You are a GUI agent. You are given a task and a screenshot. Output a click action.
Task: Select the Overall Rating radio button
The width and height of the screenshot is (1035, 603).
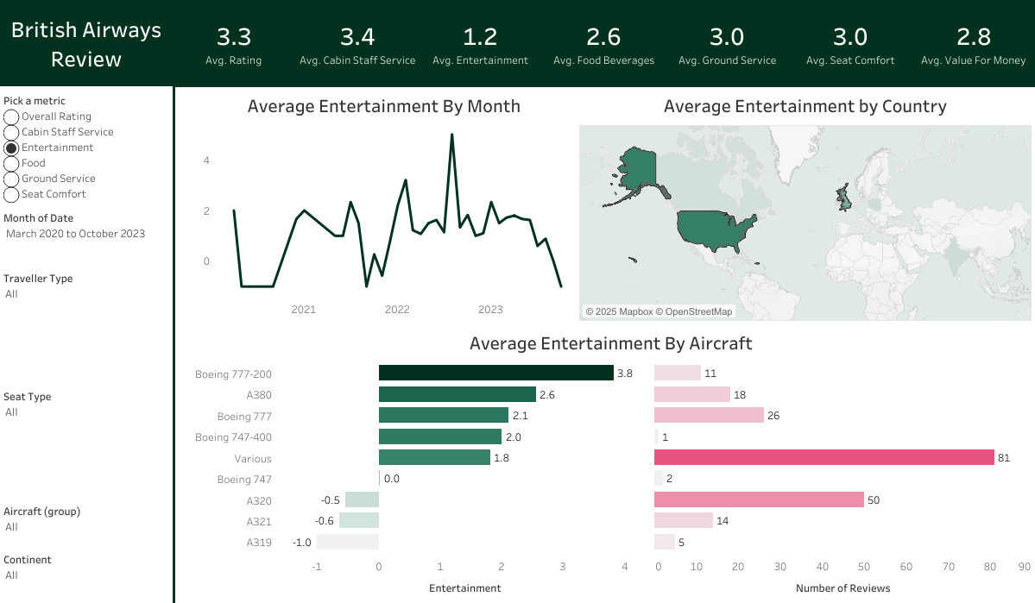(11, 116)
